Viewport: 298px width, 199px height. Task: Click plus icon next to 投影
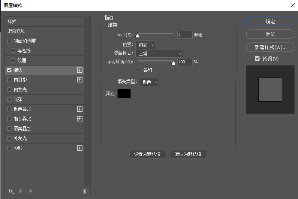coord(80,148)
